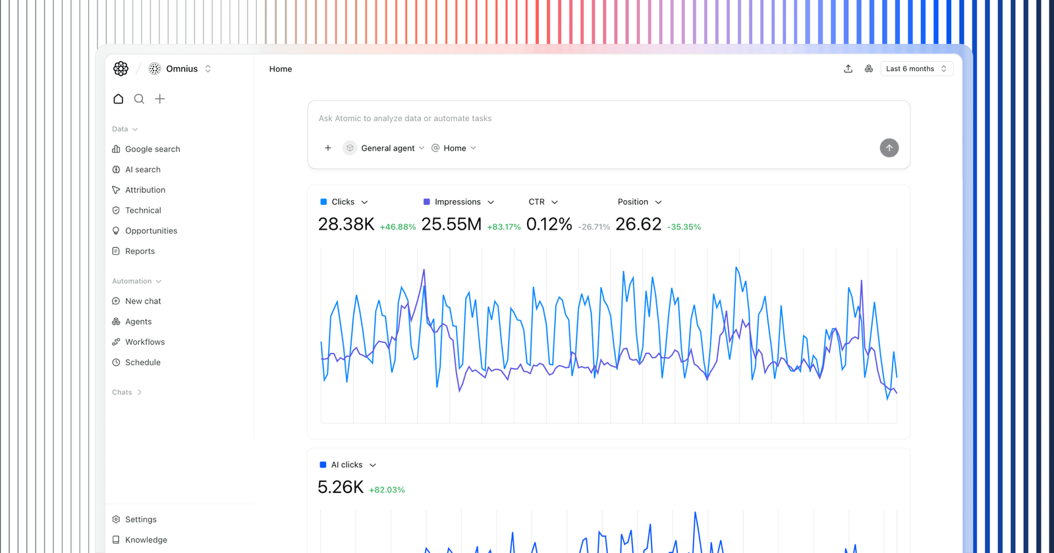Click the plus icon in sidebar

coord(160,99)
